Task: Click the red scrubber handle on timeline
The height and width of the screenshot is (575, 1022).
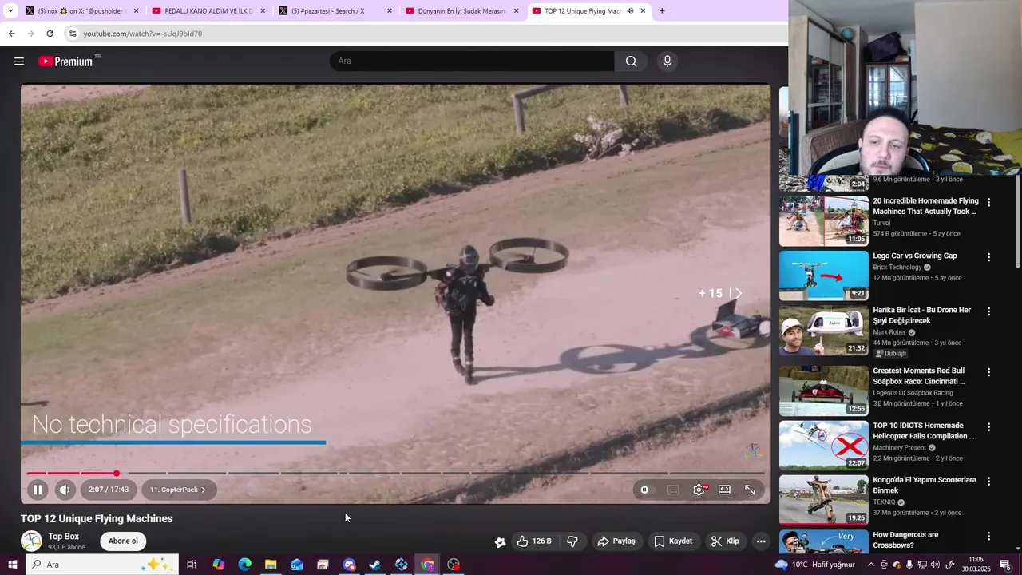Action: tap(116, 474)
